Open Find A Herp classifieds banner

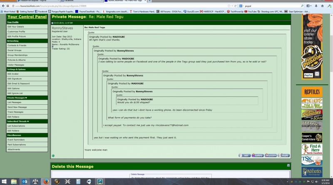coord(312,149)
